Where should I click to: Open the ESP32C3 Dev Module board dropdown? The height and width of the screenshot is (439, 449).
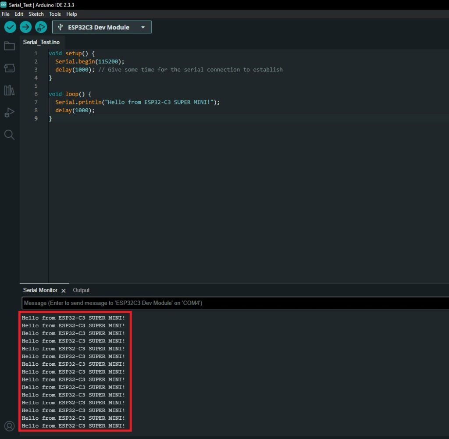[101, 27]
